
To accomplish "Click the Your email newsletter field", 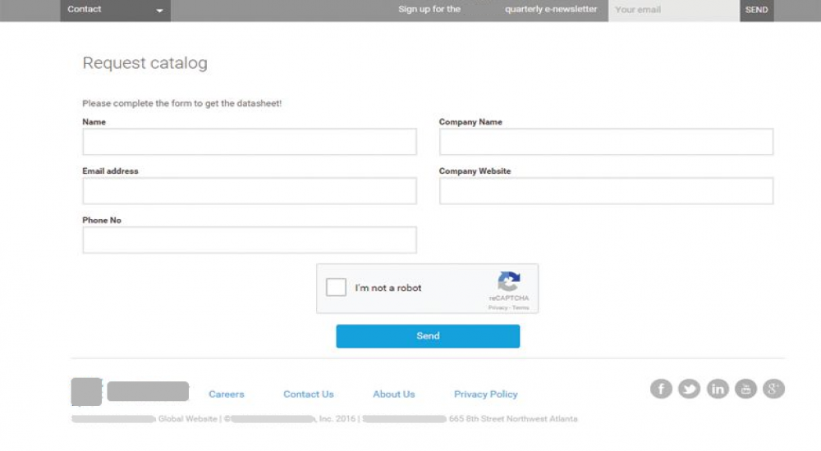I will pyautogui.click(x=673, y=10).
